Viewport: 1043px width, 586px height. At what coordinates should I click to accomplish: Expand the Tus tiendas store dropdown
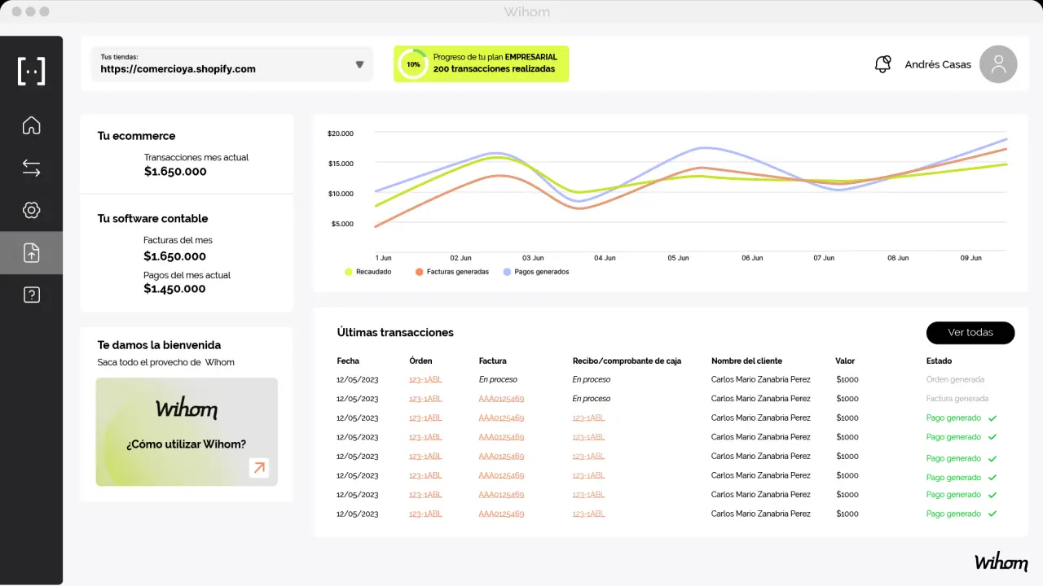[x=359, y=64]
